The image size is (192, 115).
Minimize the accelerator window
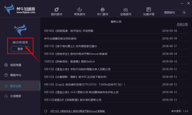click(x=182, y=3)
